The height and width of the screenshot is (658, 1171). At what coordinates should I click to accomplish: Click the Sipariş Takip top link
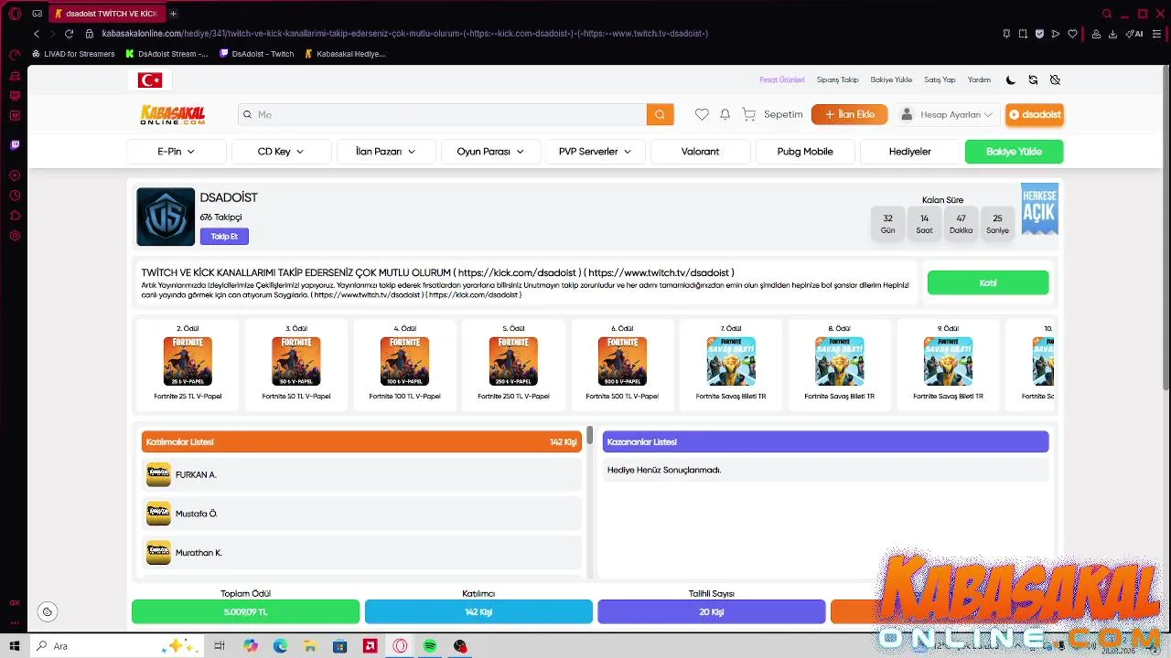pos(837,80)
